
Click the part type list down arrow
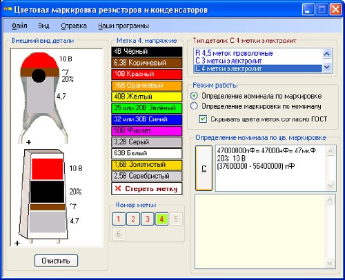pos(327,68)
